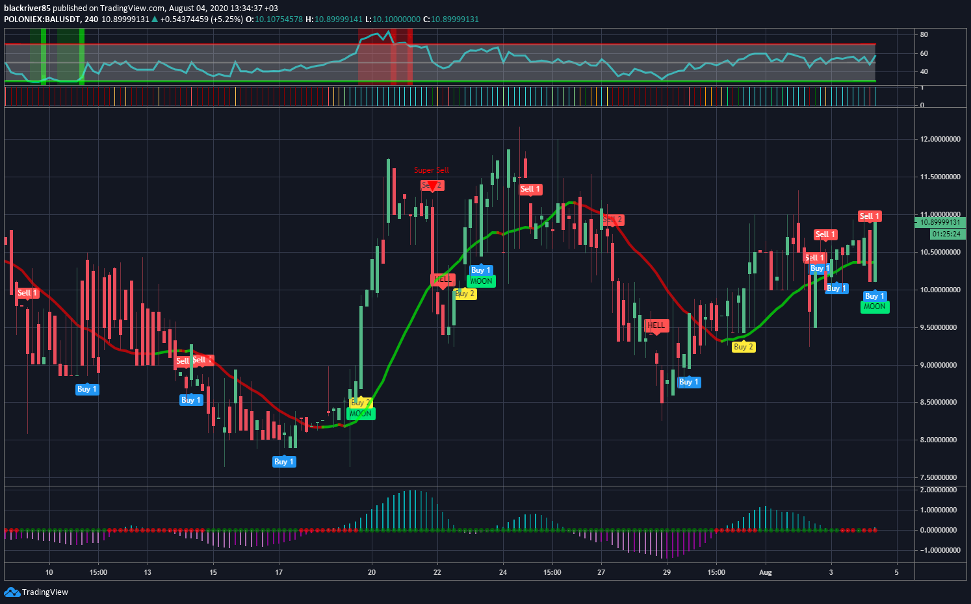Click the yellow Buy 2 label near July 31

[x=744, y=347]
